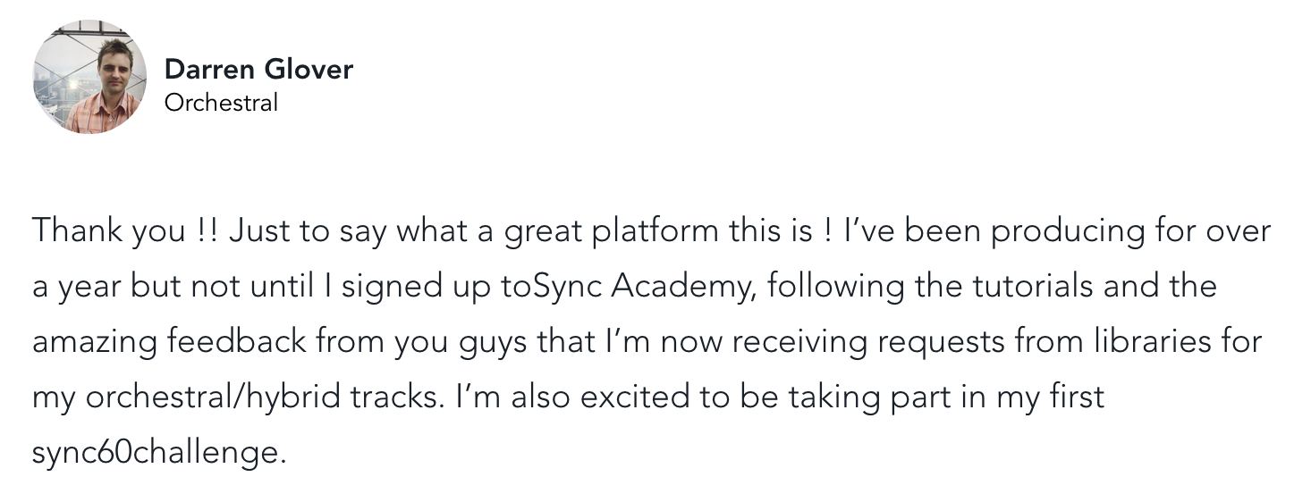Click the sync60challenge text
1311x502 pixels.
(x=159, y=453)
